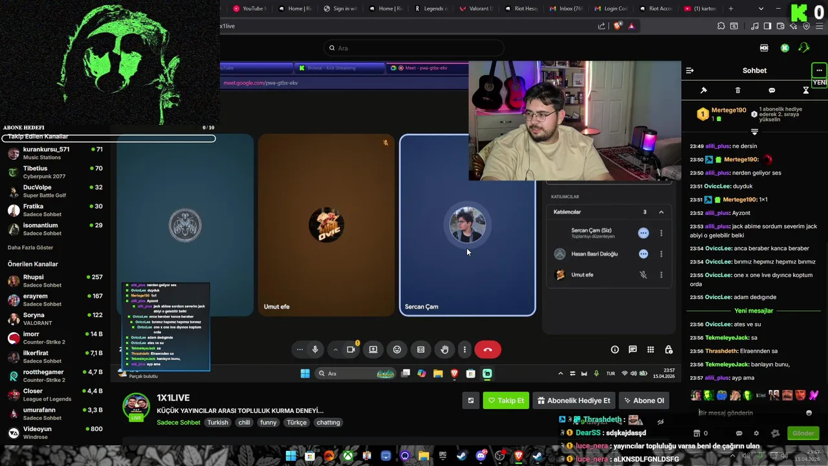Collapse the Katılımcılar participants list
Viewport: 828px width, 466px height.
[661, 212]
